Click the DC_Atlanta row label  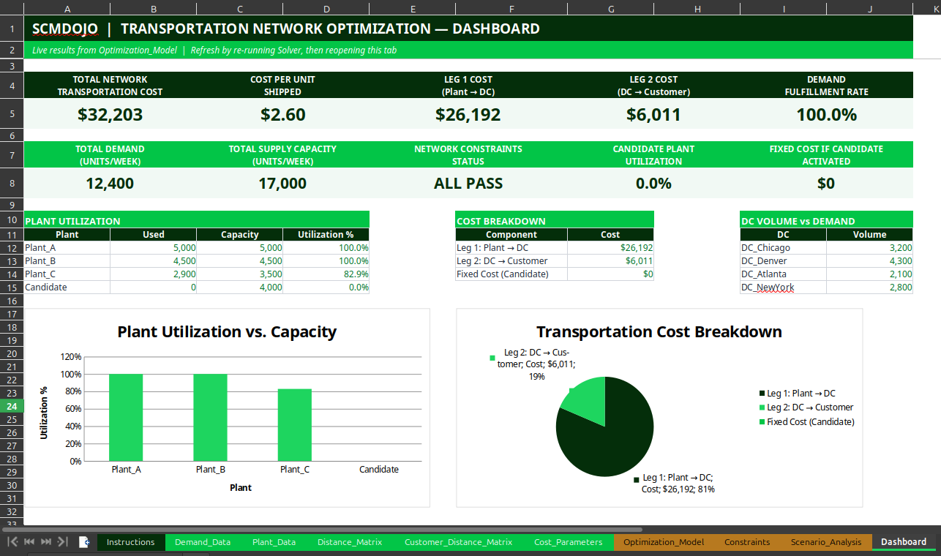(x=784, y=274)
